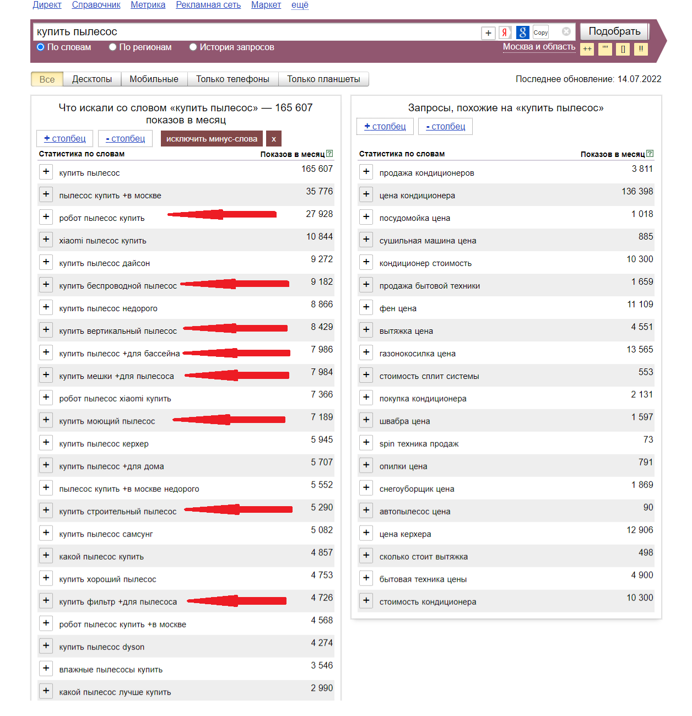
Task: Click the Yandex 'Я' search icon
Action: click(x=505, y=32)
